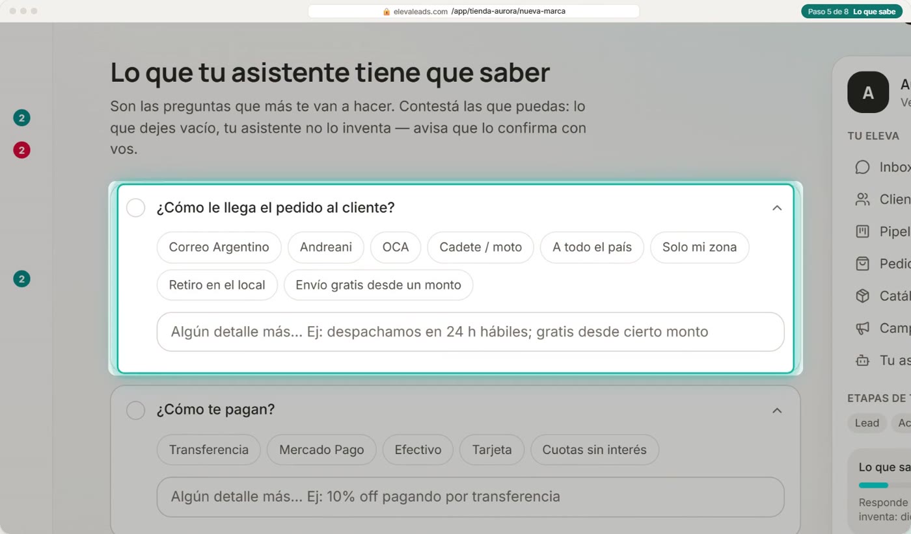
Task: Select 'Envío gratis desde un monto' chip
Action: [x=378, y=285]
